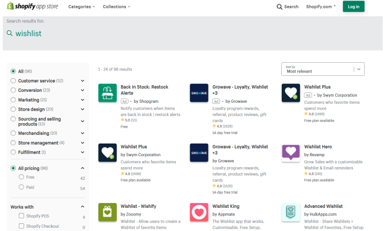Viewport: 386px width, 231px height.
Task: Click the 4.8 (241) rating of Wishlist Hero
Action: tap(313, 174)
